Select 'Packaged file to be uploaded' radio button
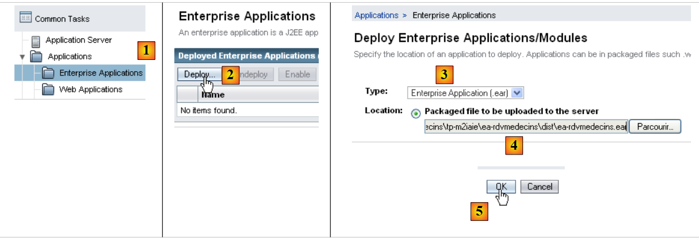Image resolution: width=699 pixels, height=238 pixels. (416, 113)
